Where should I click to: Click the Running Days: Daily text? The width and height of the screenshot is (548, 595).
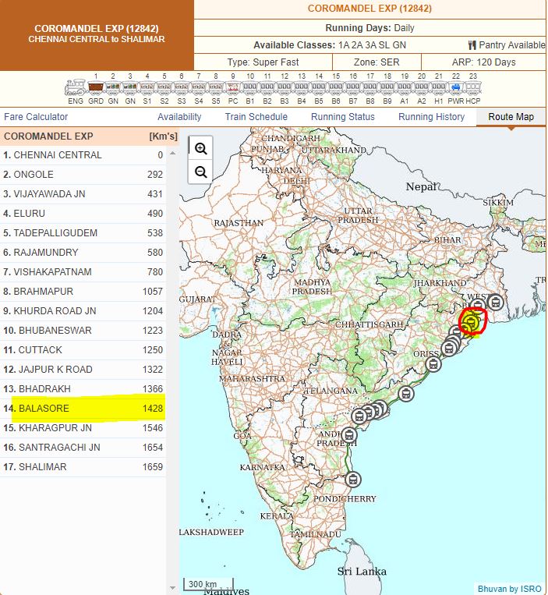point(369,28)
